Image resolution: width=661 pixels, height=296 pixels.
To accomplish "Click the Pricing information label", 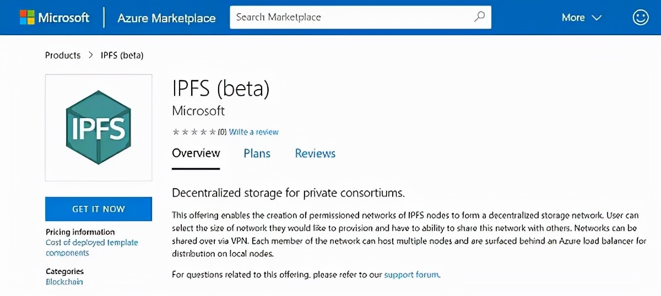I will click(x=80, y=232).
